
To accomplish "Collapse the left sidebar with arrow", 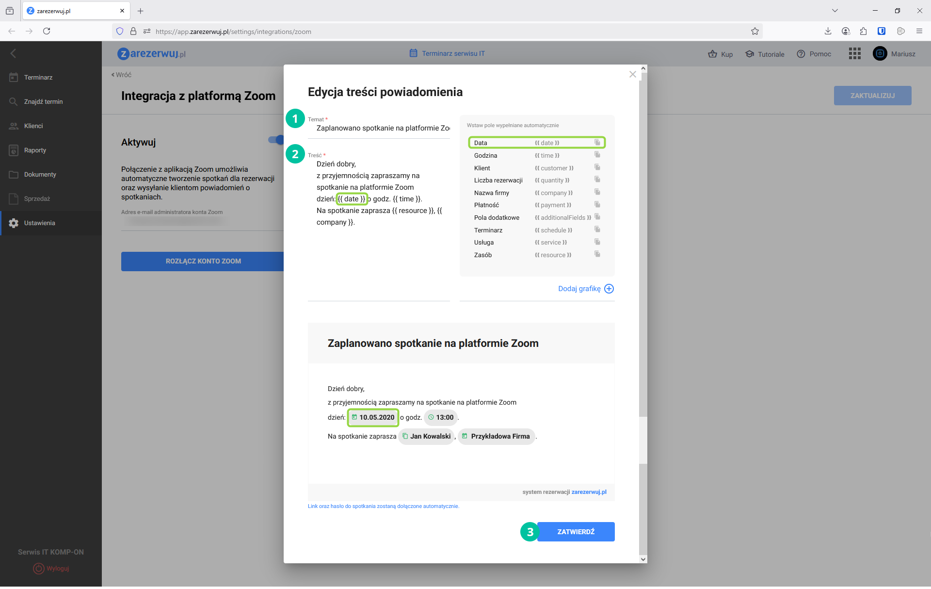I will (x=13, y=53).
